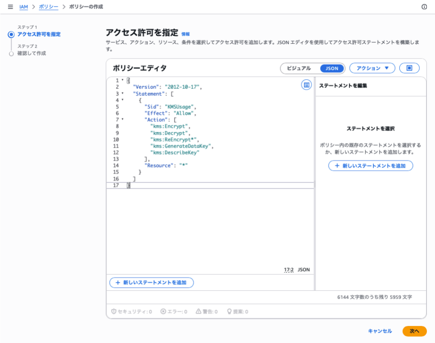
Task: Click 新しいステートメントを追加 below the editor
Action: click(x=152, y=283)
